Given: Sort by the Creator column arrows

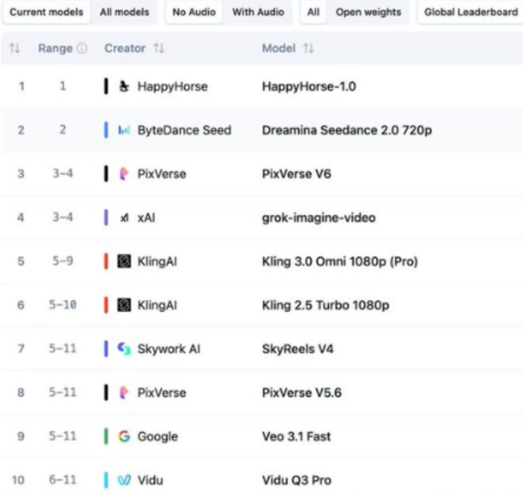Looking at the screenshot, I should pos(159,49).
